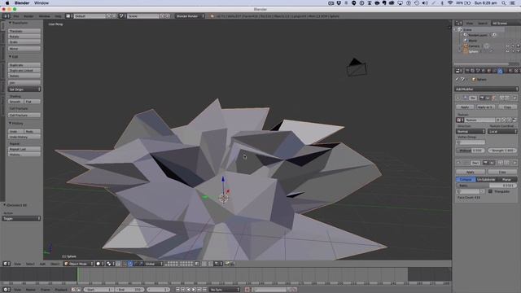521x293 pixels.
Task: Click the properties editor type icon
Action: (x=458, y=71)
